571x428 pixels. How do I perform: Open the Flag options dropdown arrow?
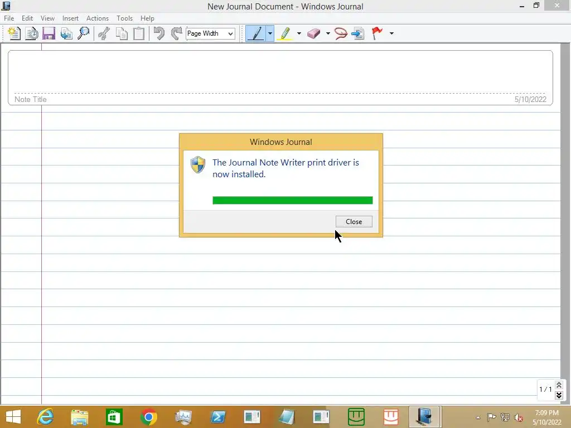pos(391,33)
